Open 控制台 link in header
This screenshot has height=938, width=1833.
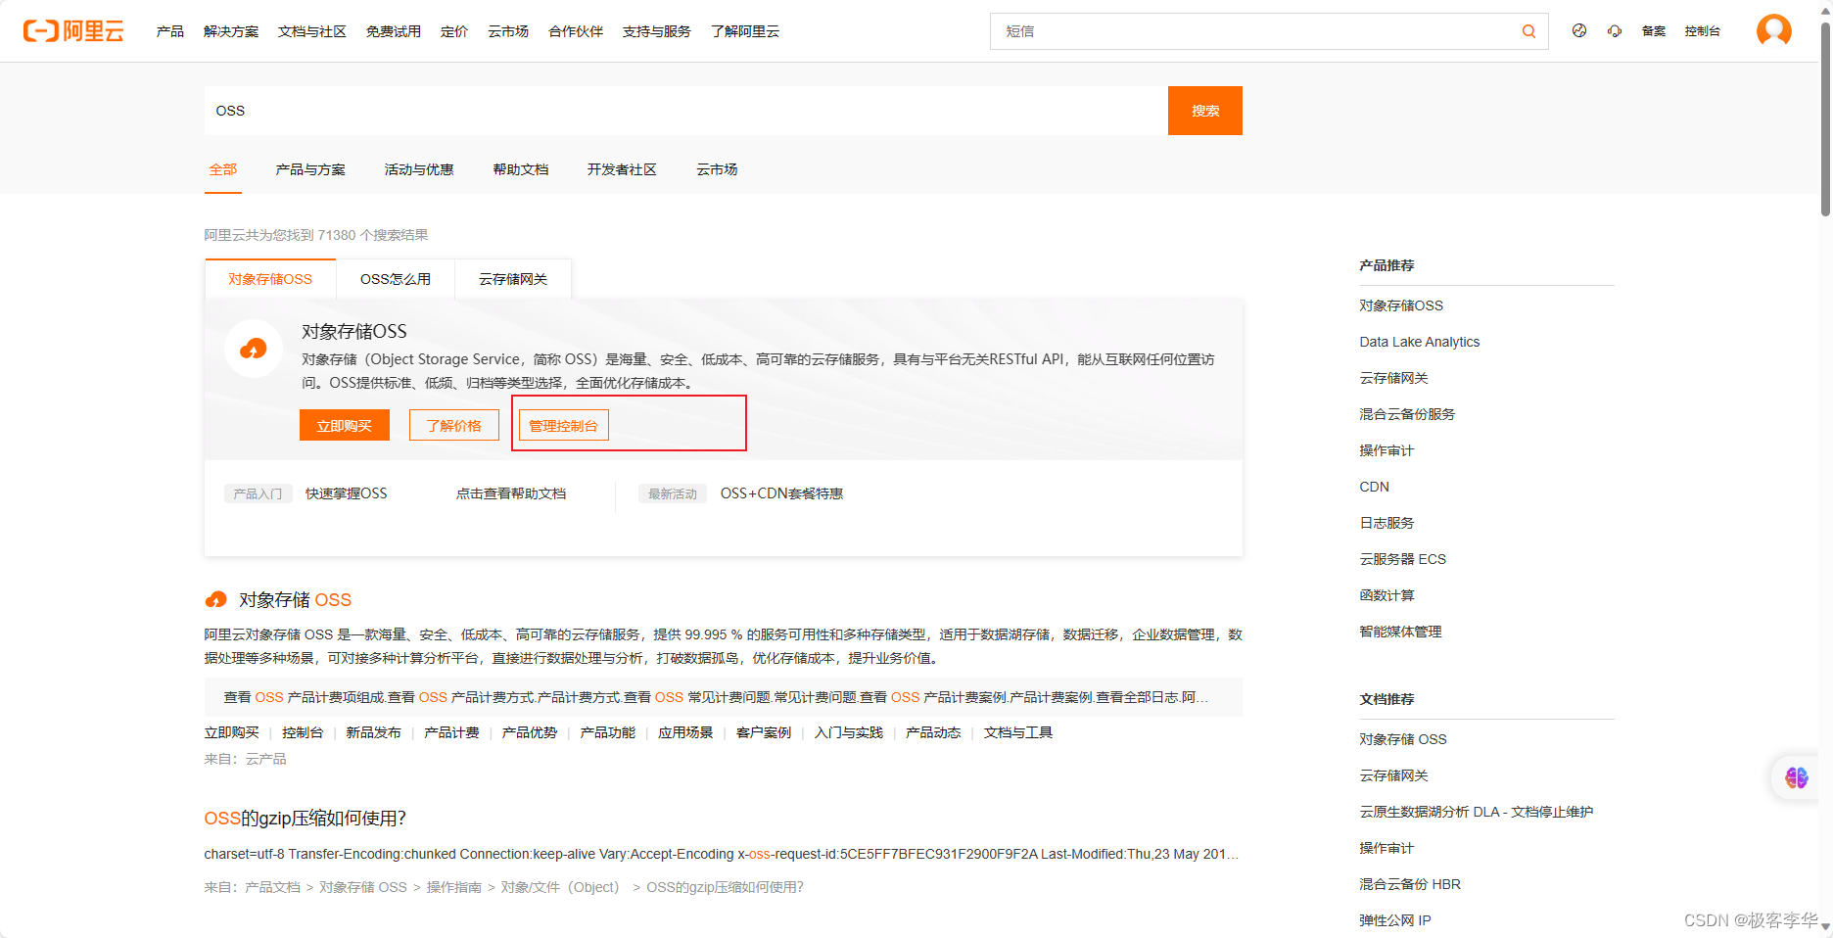1703,31
